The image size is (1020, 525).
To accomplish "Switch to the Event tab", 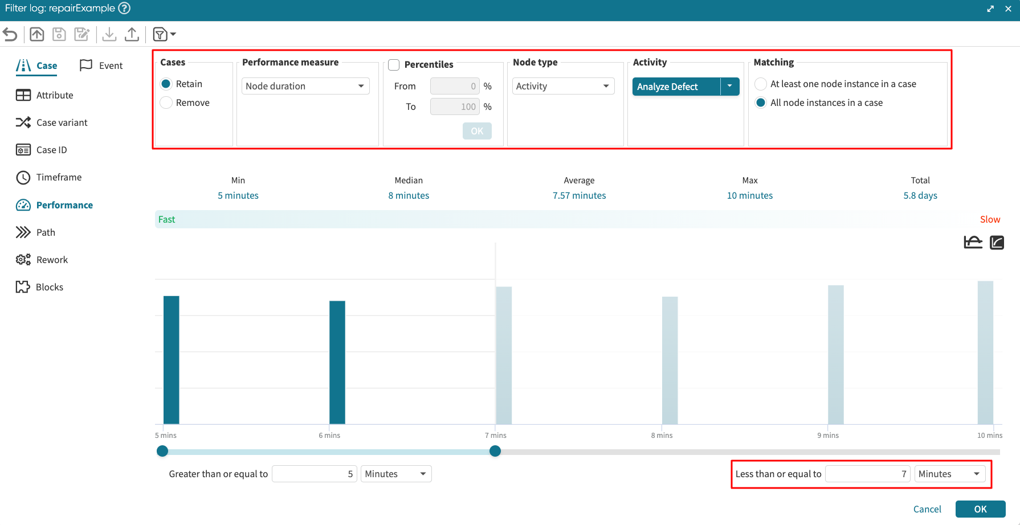I will point(101,65).
